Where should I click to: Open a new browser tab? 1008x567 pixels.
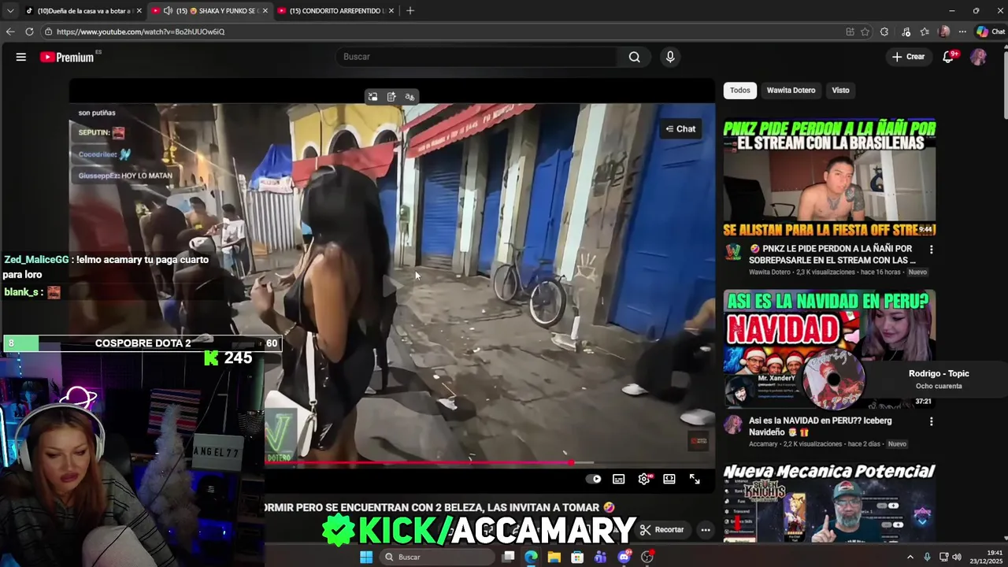coord(409,10)
